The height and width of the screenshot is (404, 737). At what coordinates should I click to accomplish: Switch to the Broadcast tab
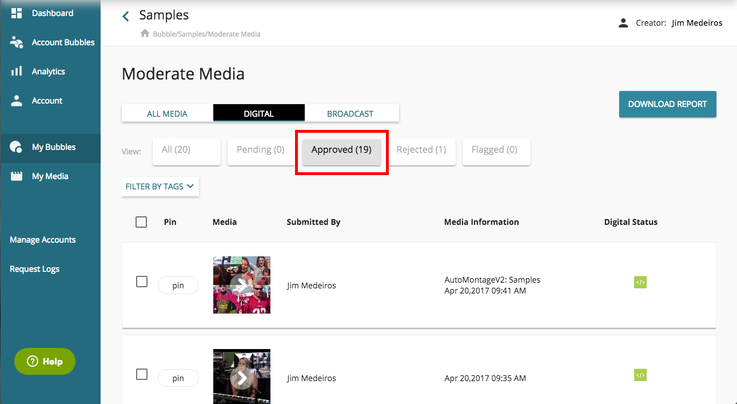tap(350, 113)
